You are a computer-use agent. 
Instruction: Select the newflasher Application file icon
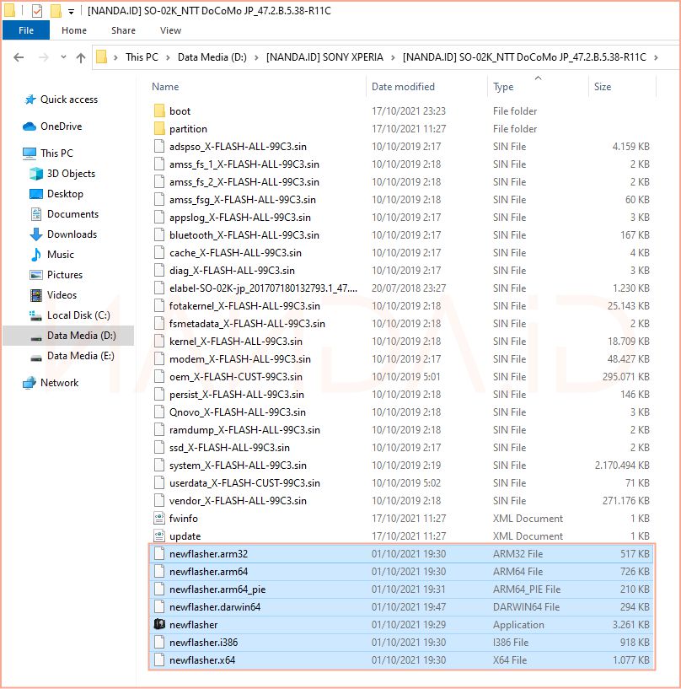(160, 625)
